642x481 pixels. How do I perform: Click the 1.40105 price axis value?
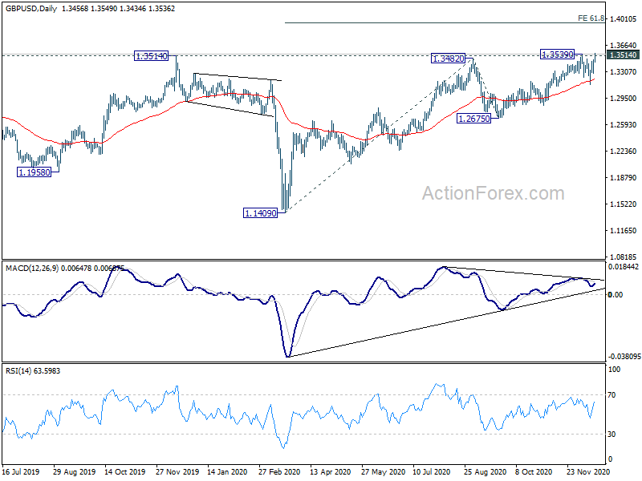click(624, 18)
